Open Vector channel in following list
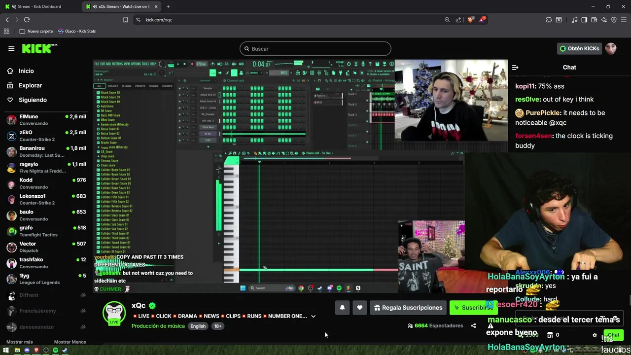The width and height of the screenshot is (631, 355). click(46, 247)
